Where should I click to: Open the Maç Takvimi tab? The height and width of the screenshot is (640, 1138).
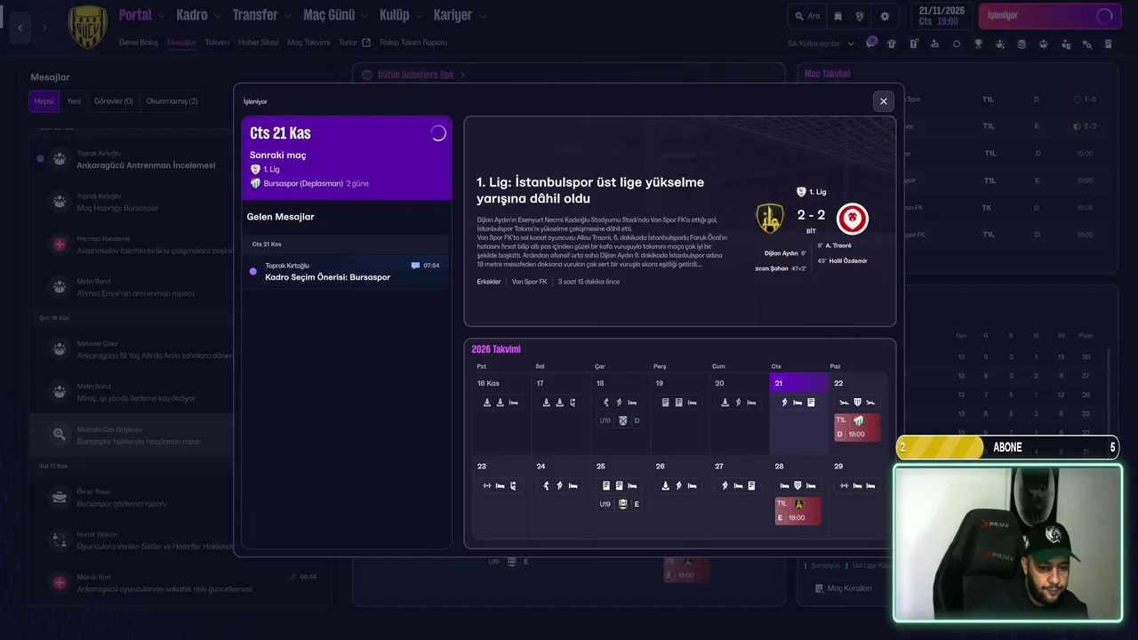(309, 42)
